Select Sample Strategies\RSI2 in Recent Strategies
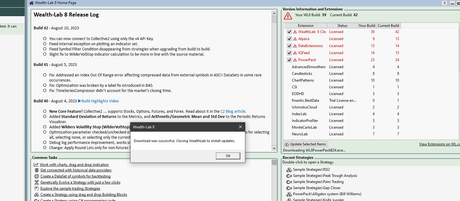Screen dimensions: 460x201 (x=311, y=170)
